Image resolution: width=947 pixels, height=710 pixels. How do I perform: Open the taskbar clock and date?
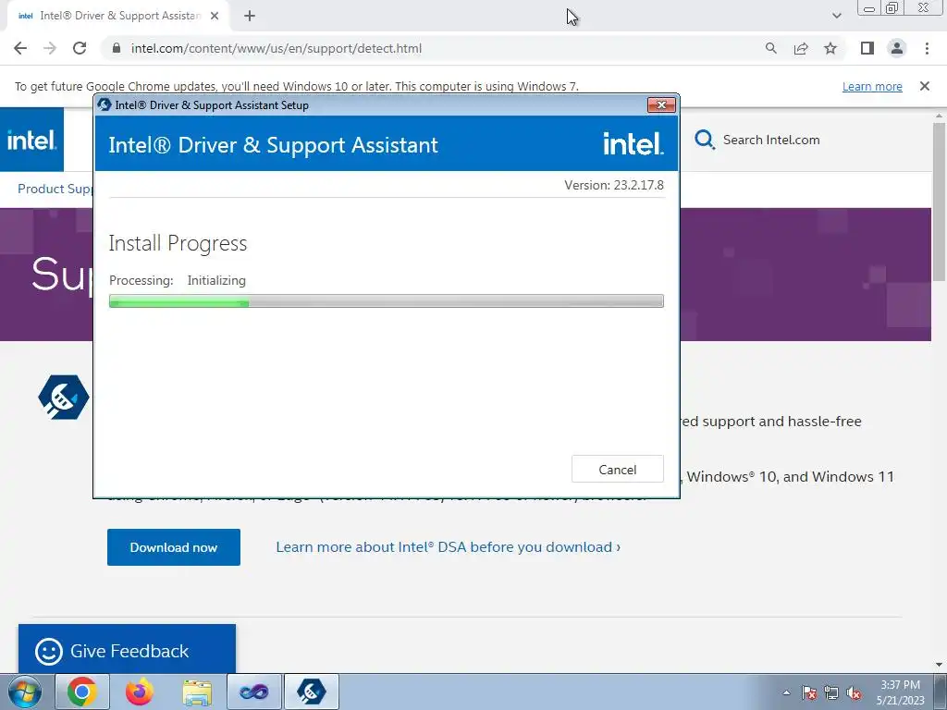coord(900,692)
